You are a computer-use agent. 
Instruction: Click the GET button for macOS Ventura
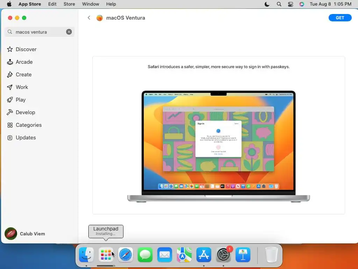pyautogui.click(x=340, y=18)
